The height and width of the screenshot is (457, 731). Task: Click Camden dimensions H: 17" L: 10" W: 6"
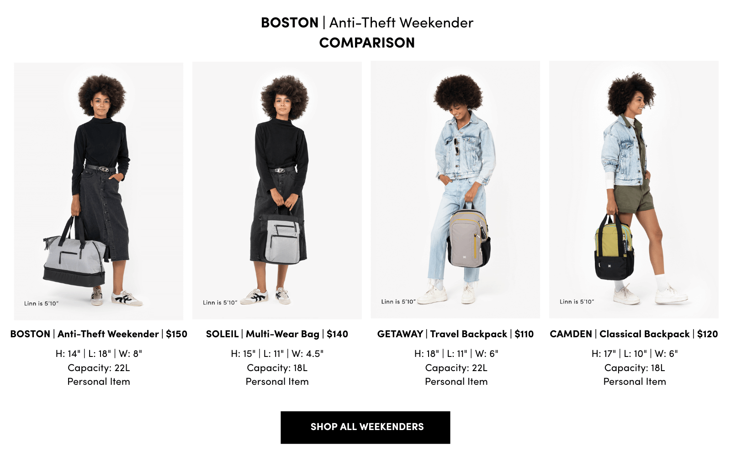point(635,354)
